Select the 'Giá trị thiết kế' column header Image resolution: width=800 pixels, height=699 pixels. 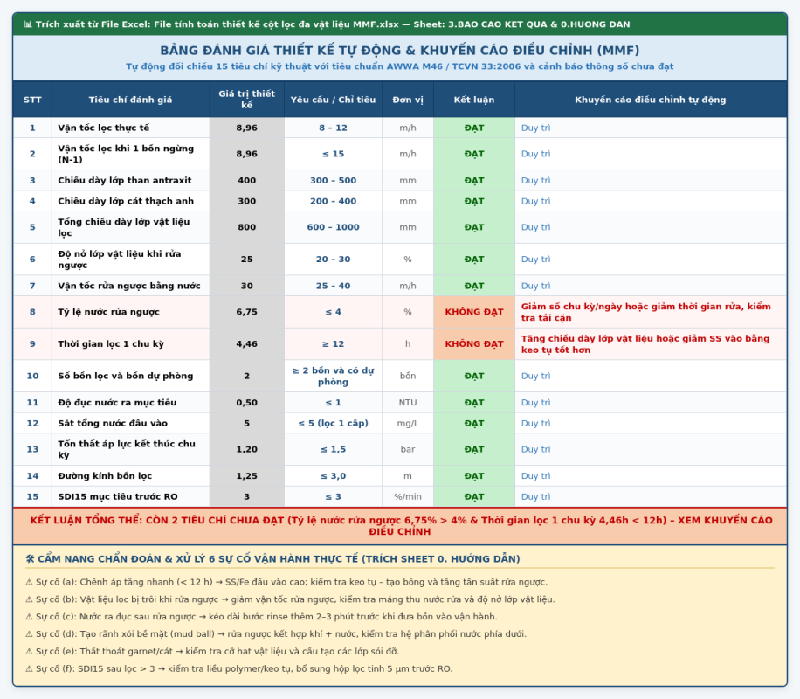[247, 100]
